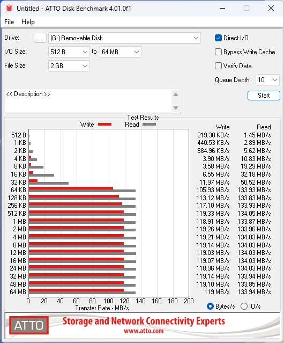This screenshot has width=284, height=343.
Task: Close the ATTO Disk Benchmark window
Action: pyautogui.click(x=271, y=8)
